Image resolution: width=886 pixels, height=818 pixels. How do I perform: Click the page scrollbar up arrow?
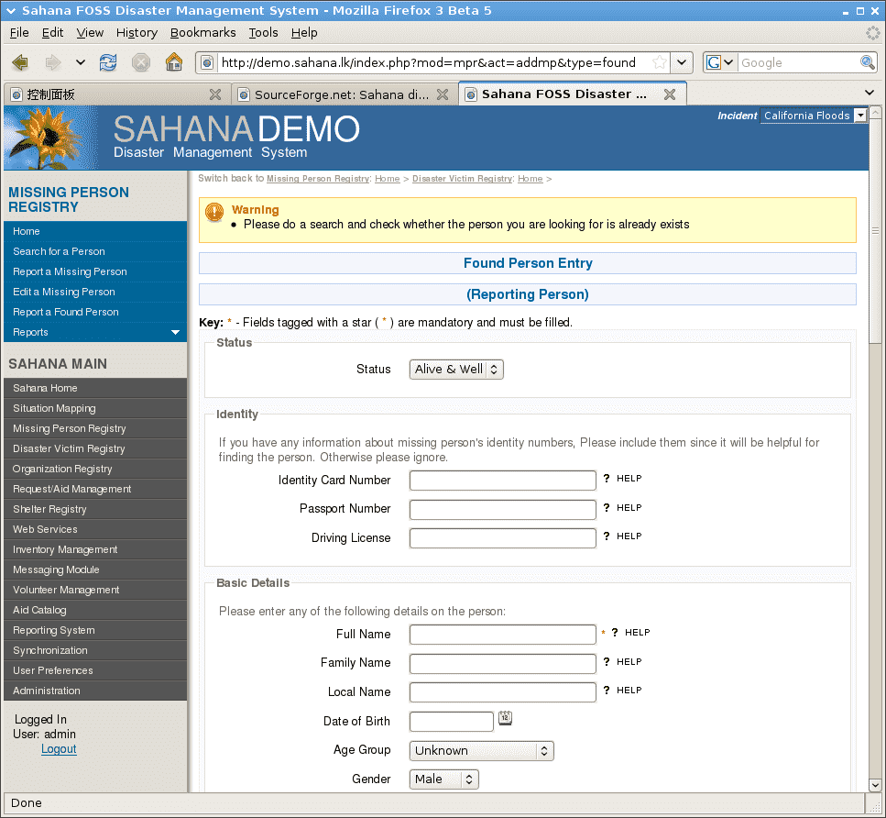pos(875,113)
